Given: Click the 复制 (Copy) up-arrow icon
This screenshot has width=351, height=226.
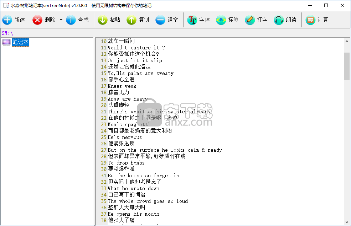Looking at the screenshot, I should (x=131, y=20).
